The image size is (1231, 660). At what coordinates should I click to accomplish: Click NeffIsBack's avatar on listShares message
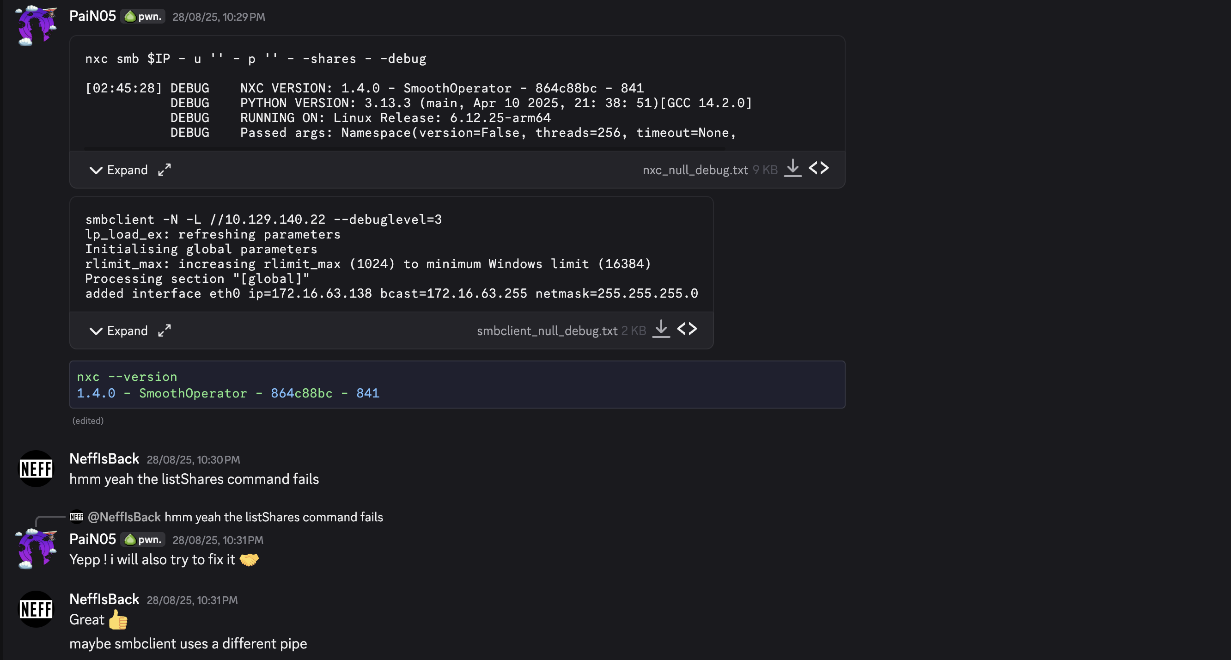pos(36,468)
